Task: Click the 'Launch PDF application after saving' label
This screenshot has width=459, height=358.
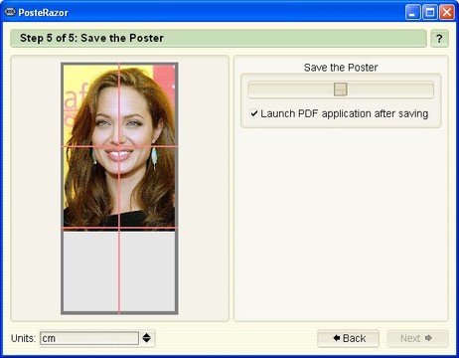Action: coord(345,113)
